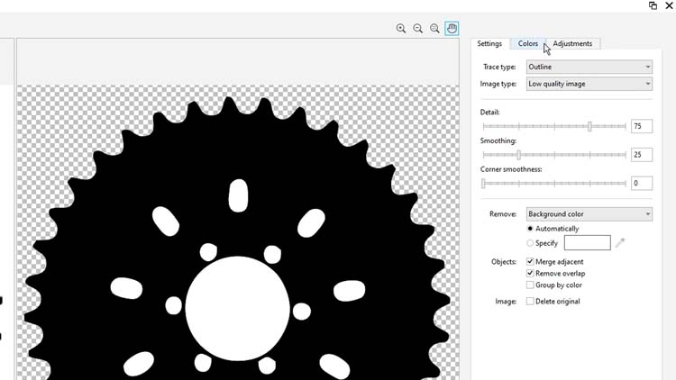Uncheck the Merge adjacent checkbox
The image size is (676, 380).
click(530, 261)
